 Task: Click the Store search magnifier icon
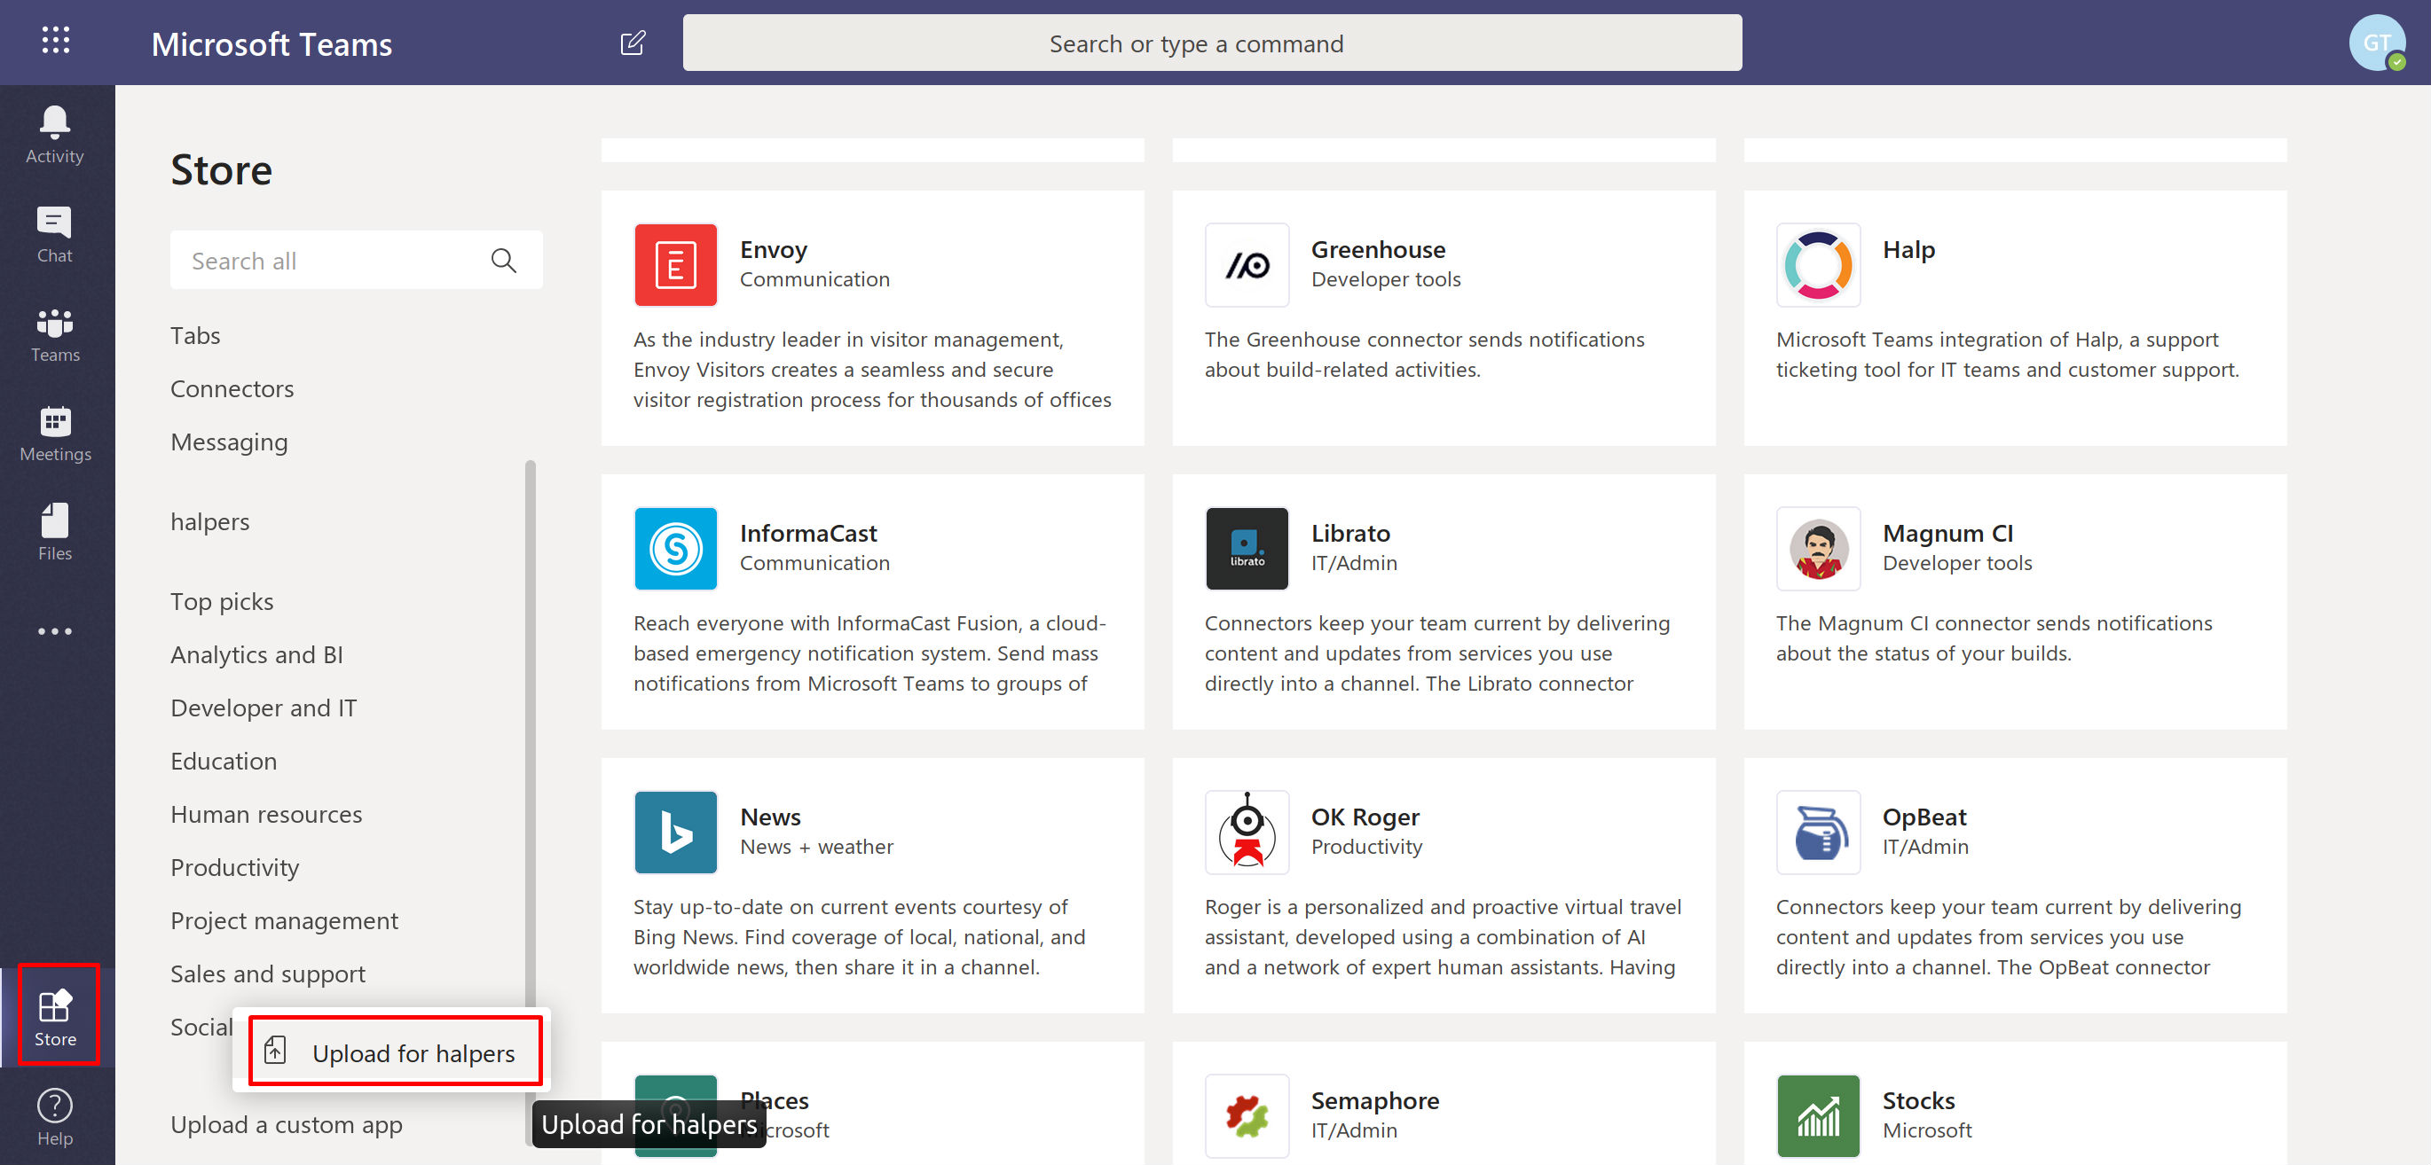click(x=504, y=261)
